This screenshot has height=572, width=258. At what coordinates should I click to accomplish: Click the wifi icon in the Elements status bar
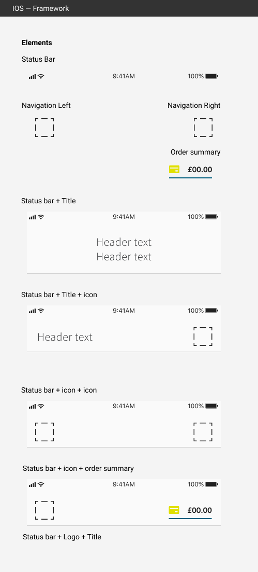41,76
